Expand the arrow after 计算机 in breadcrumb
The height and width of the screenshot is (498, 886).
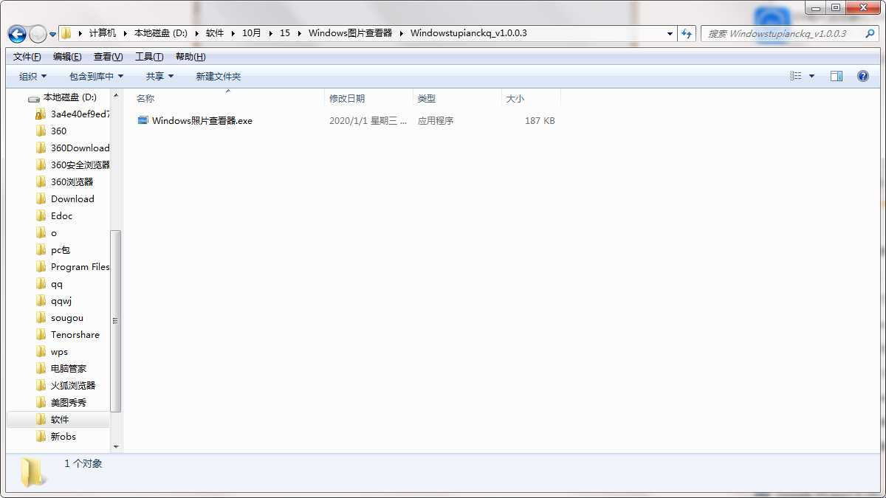pos(125,34)
